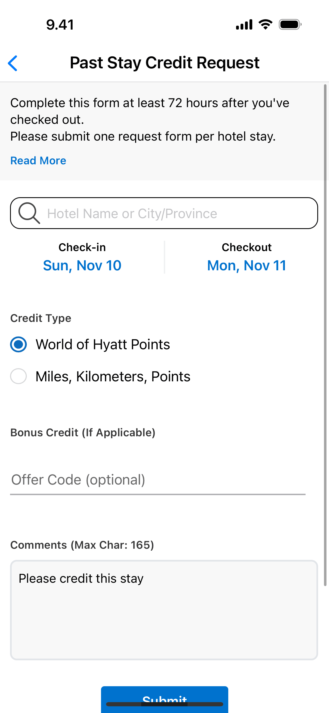Focus the Hotel Name or City/Province field
329x713 pixels.
pos(179,213)
